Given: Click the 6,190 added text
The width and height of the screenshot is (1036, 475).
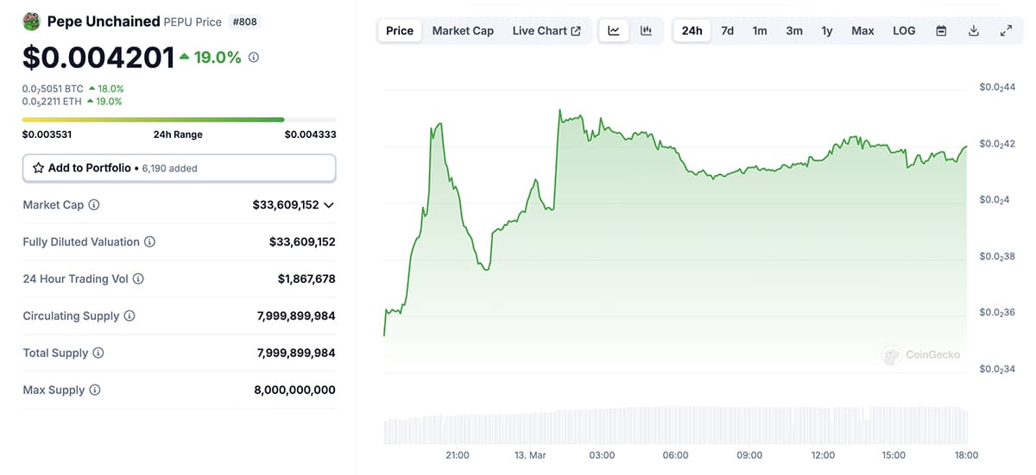Looking at the screenshot, I should point(170,169).
